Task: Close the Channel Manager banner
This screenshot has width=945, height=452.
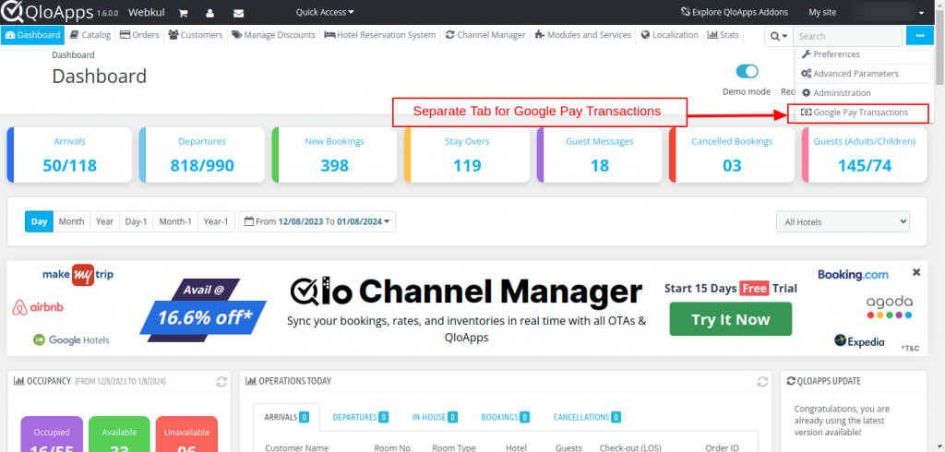Action: tap(916, 272)
